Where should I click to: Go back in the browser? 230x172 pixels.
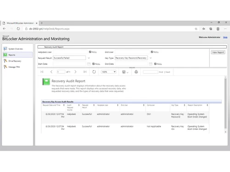4,28
